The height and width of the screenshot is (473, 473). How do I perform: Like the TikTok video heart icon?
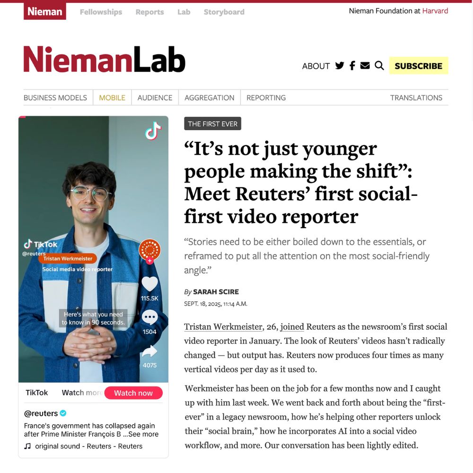click(149, 284)
